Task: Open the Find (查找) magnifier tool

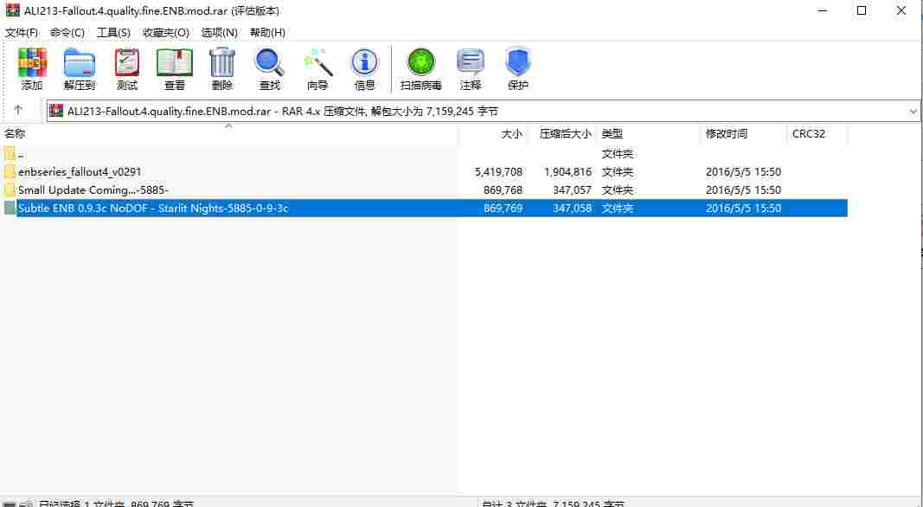Action: pos(270,63)
